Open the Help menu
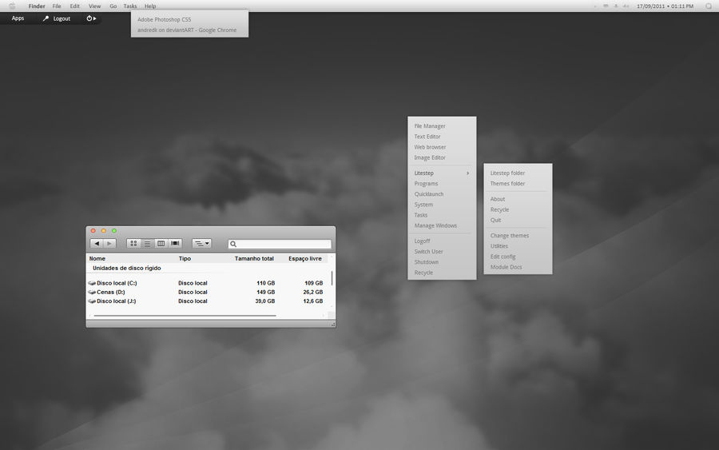 pyautogui.click(x=150, y=6)
